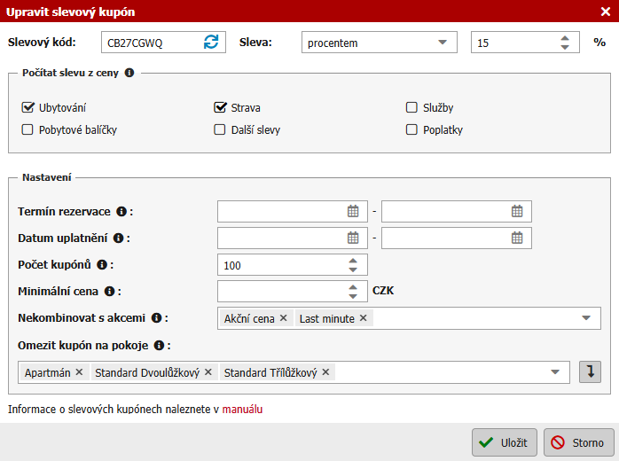
Task: Open the manuál link
Action: 242,410
